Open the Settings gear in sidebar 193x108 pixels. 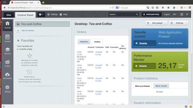pos(7,89)
